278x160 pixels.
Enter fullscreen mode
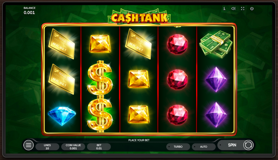click(243, 9)
